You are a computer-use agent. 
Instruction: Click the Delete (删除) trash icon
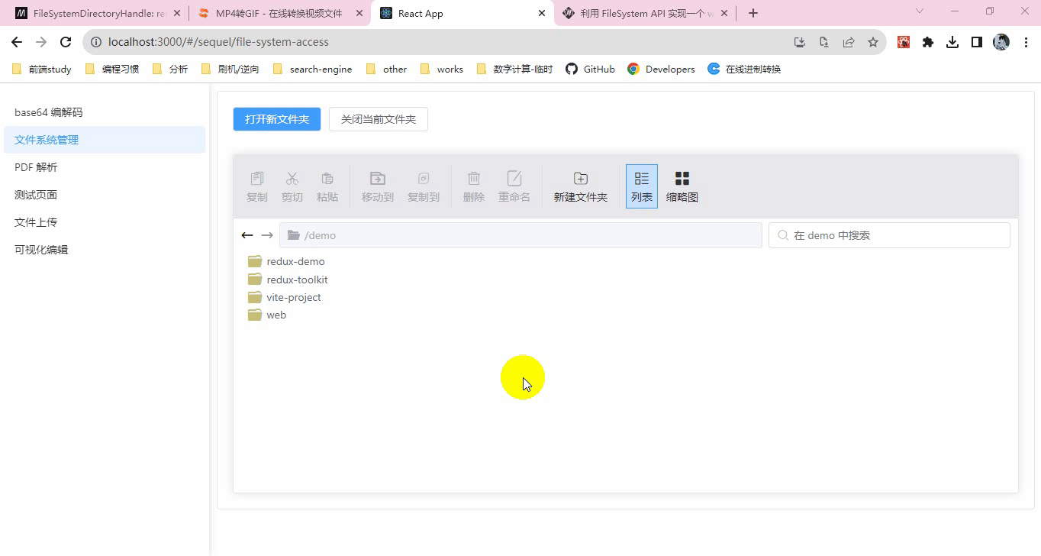click(x=474, y=178)
